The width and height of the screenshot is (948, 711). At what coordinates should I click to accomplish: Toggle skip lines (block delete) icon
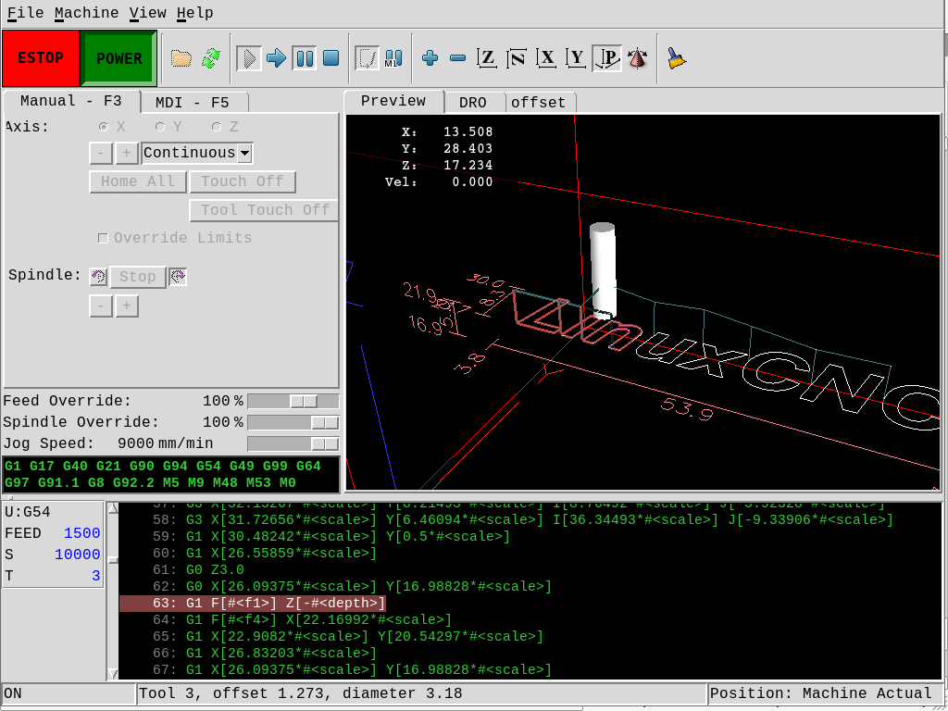coord(367,58)
